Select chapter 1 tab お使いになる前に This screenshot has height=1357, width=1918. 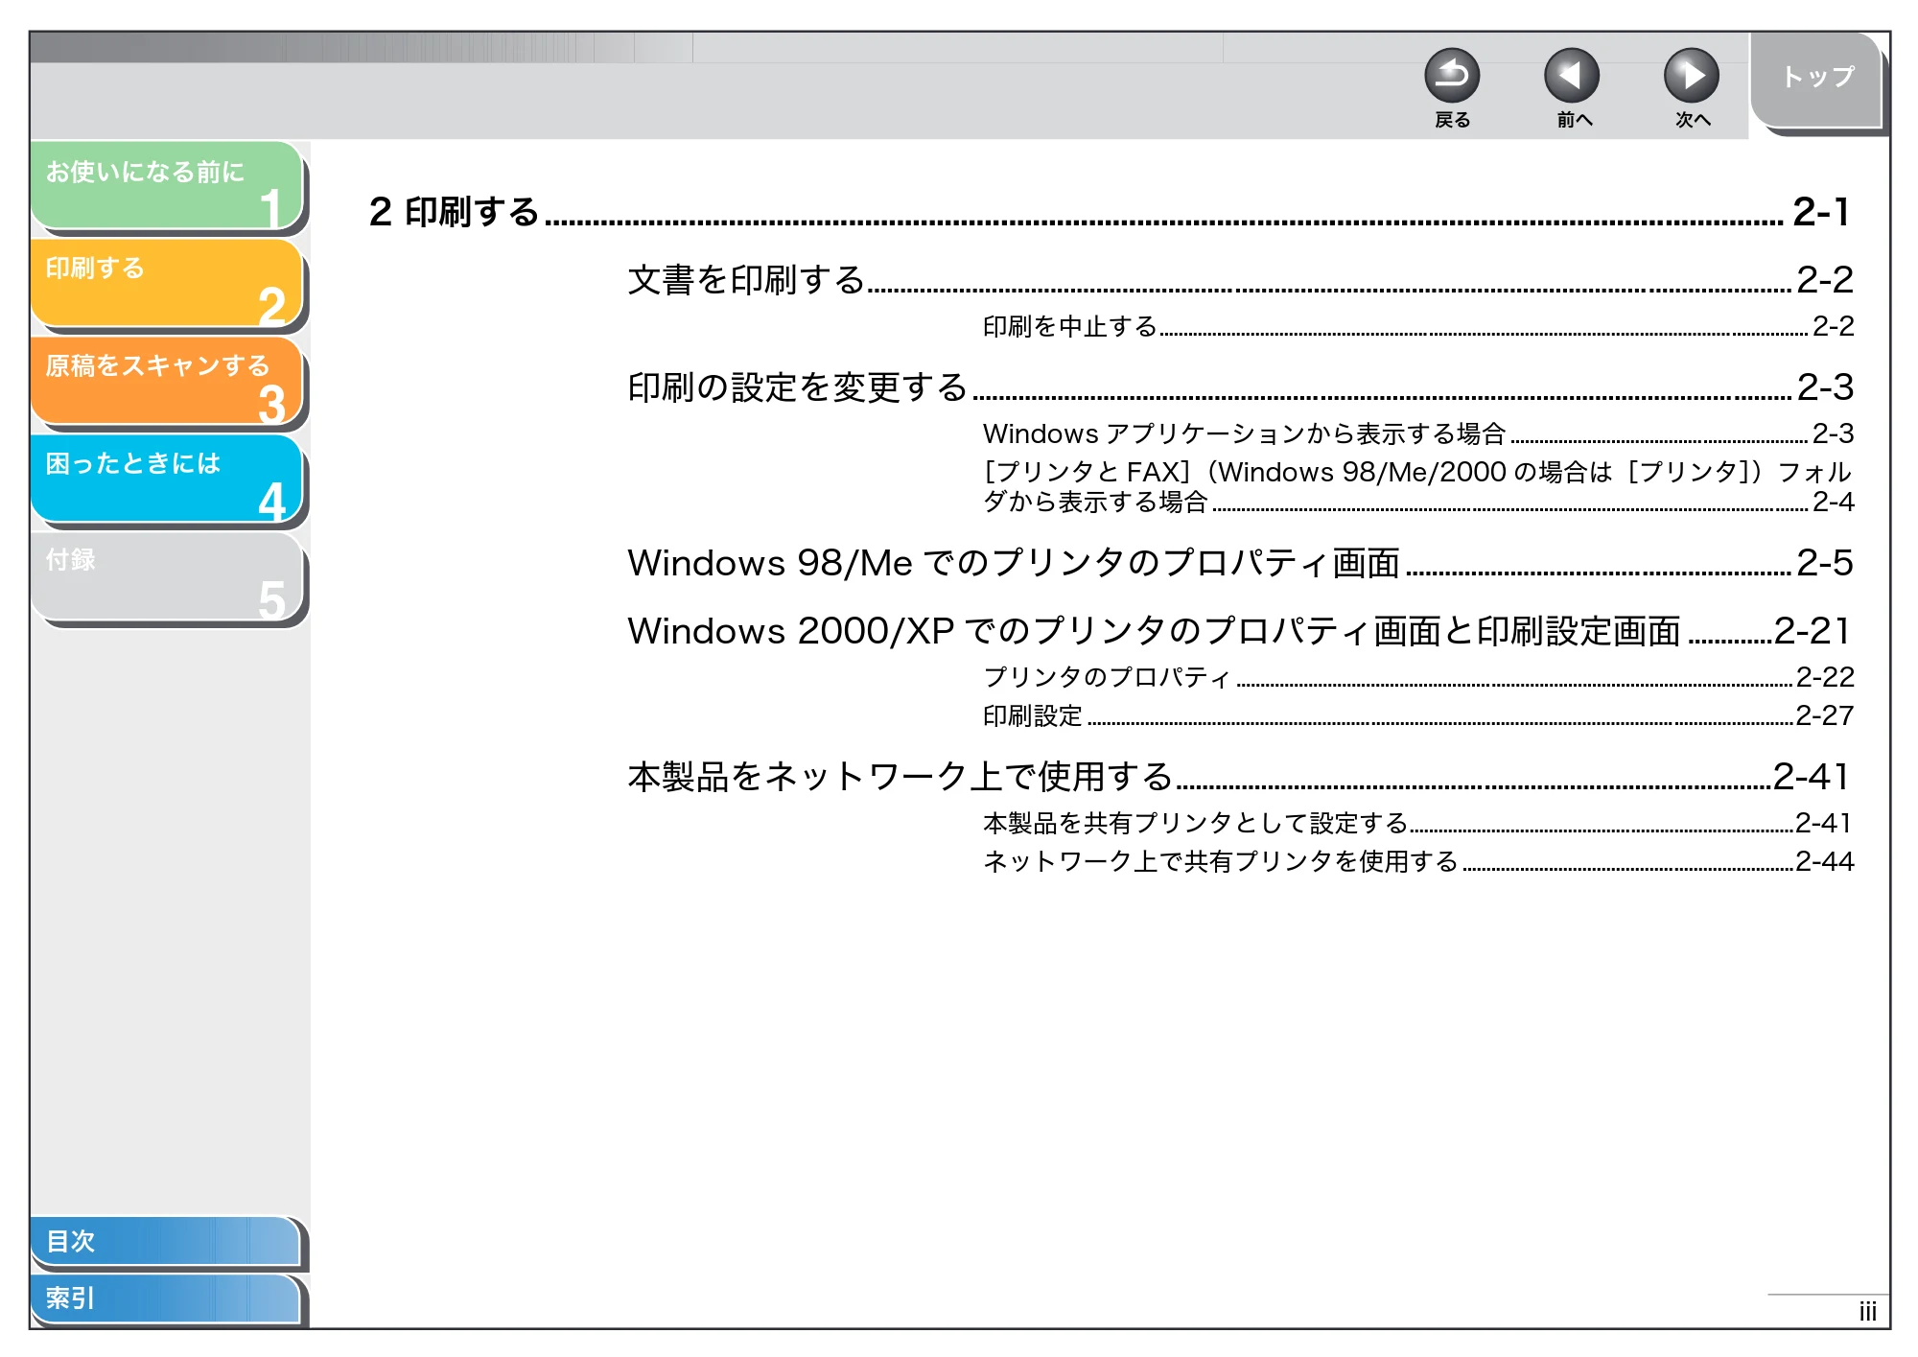pos(167,185)
